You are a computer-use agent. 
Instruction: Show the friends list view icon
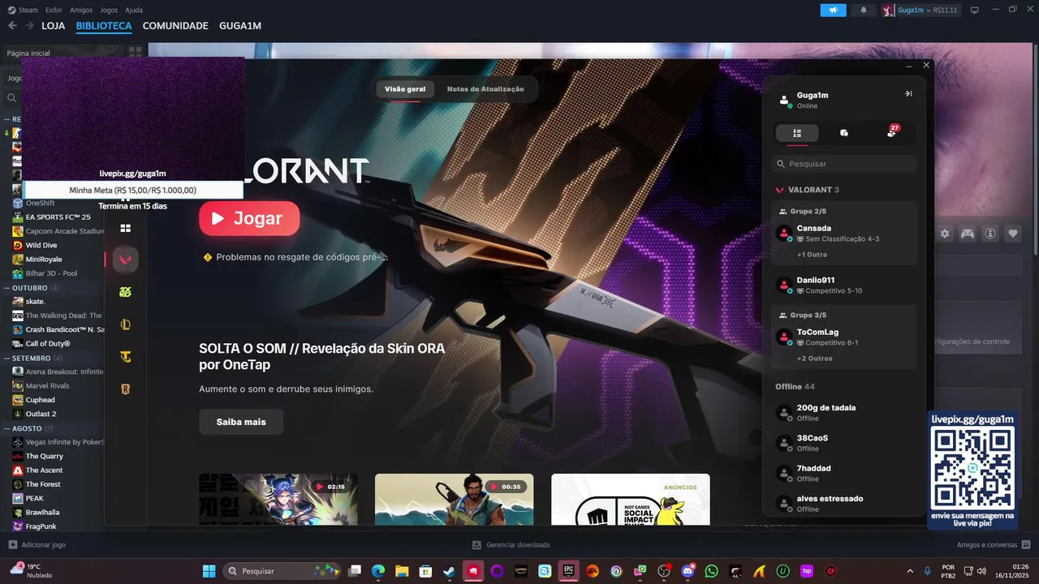(797, 133)
